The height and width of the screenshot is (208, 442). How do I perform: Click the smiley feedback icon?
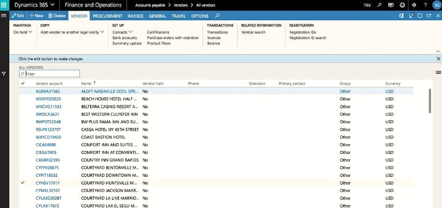coord(402,5)
